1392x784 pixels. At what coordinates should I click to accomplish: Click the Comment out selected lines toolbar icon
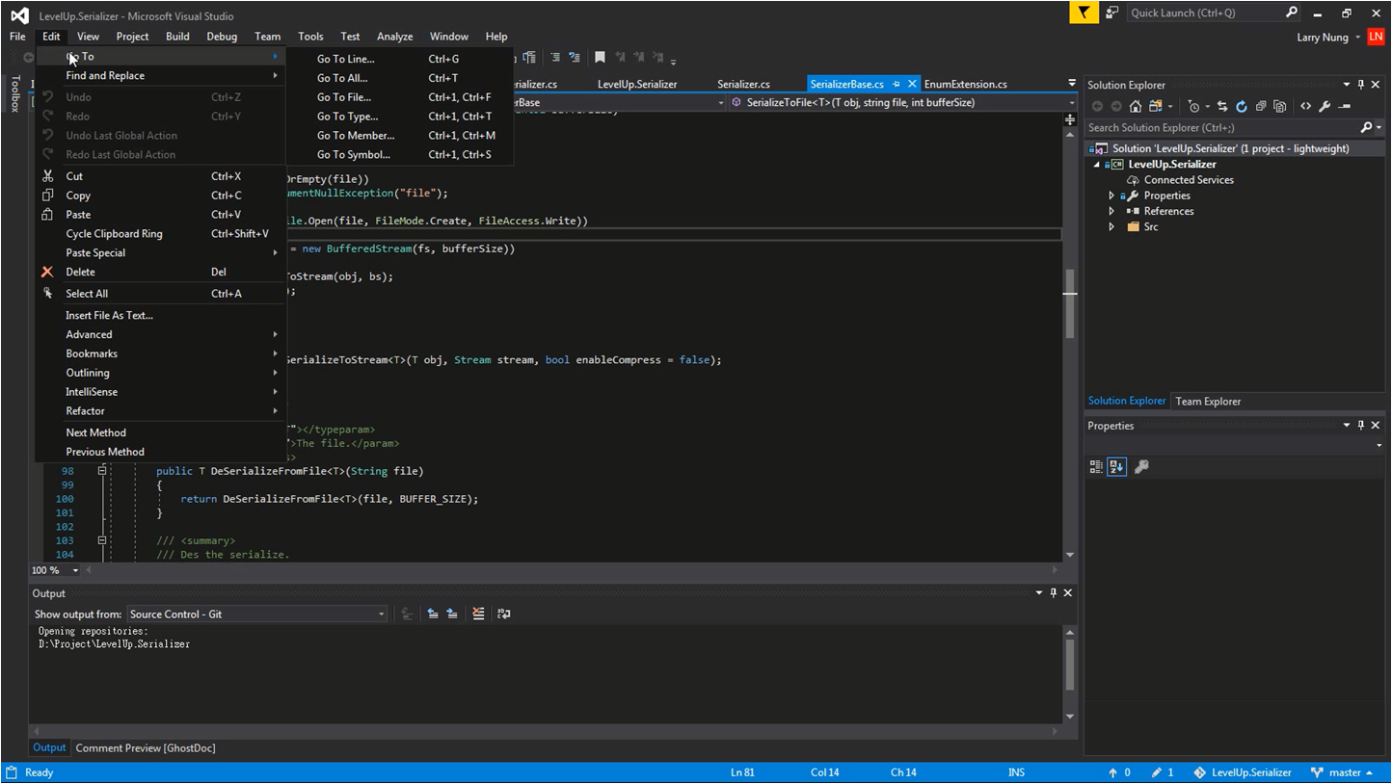click(555, 58)
